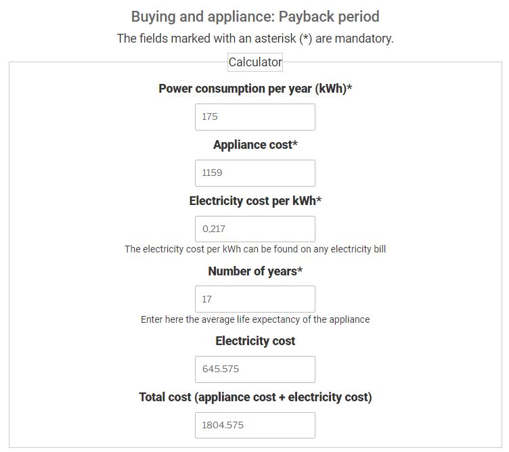Click the 'Number of years' label
This screenshot has width=509, height=452.
pos(252,271)
